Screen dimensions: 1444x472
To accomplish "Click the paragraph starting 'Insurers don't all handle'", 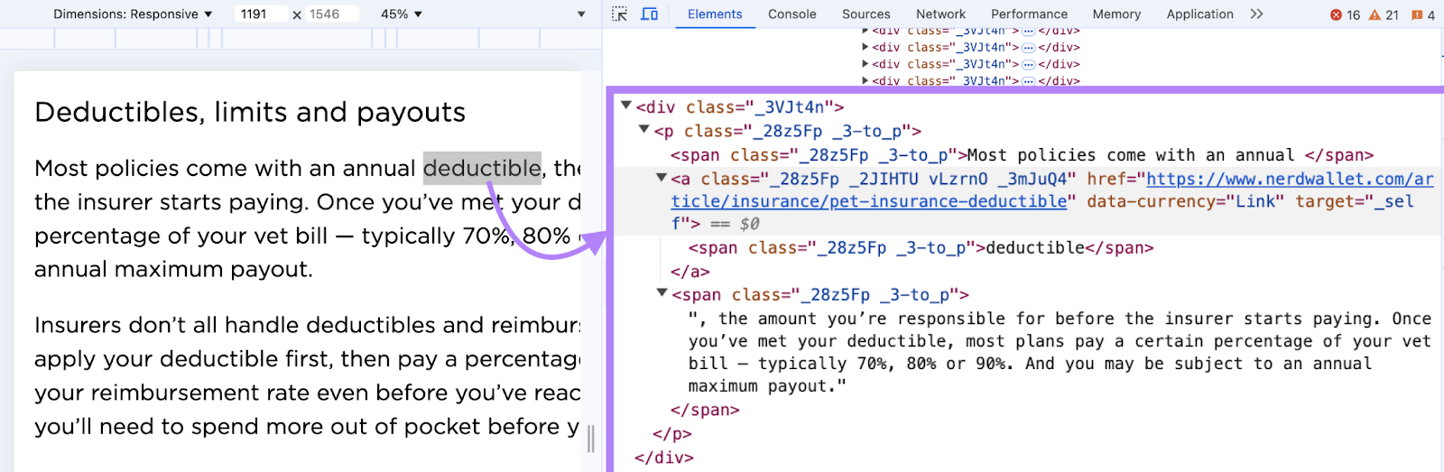I will click(307, 375).
